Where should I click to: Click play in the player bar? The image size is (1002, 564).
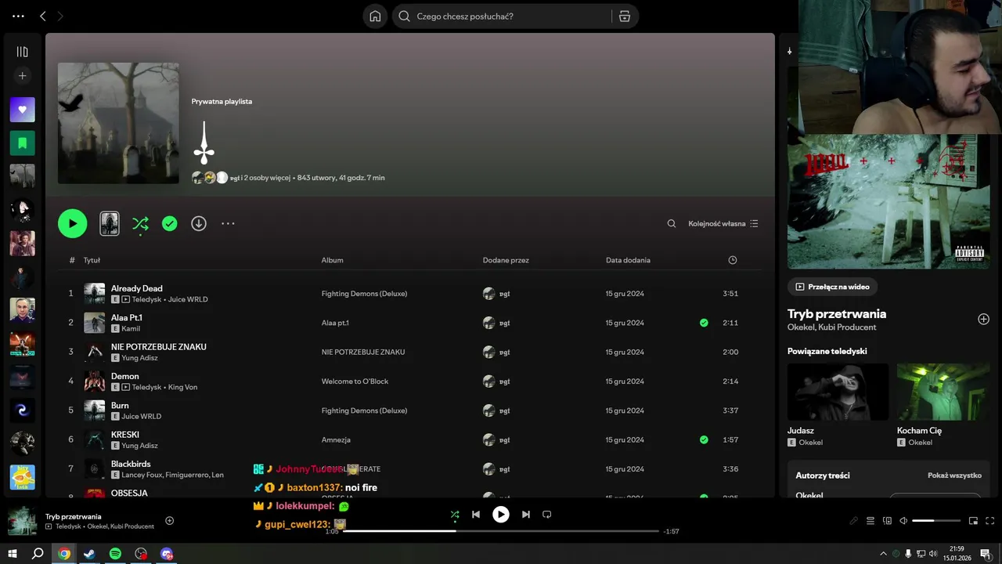[500, 515]
